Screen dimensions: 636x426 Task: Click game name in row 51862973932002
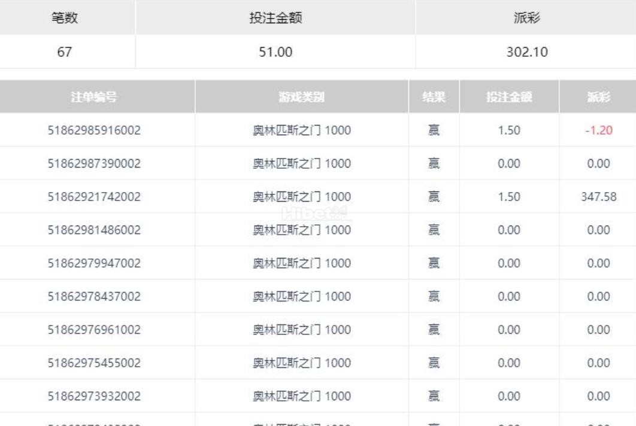point(302,396)
